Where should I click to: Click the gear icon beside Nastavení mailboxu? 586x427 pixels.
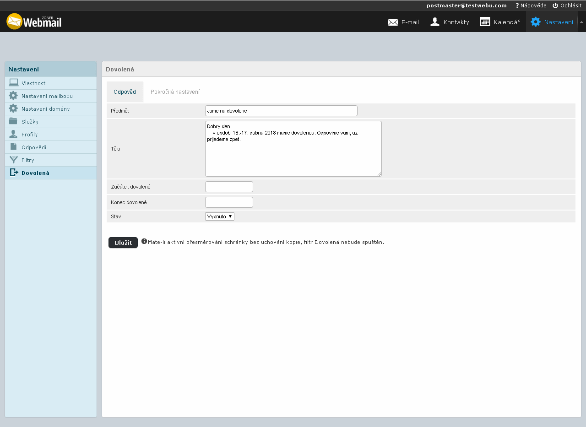click(13, 96)
